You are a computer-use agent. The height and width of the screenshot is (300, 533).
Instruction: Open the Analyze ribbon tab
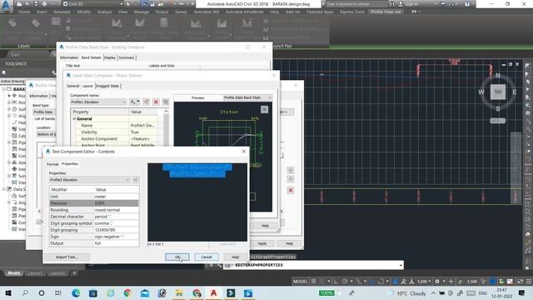click(x=105, y=12)
